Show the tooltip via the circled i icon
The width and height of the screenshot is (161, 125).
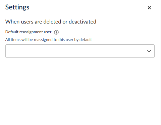pos(56,32)
